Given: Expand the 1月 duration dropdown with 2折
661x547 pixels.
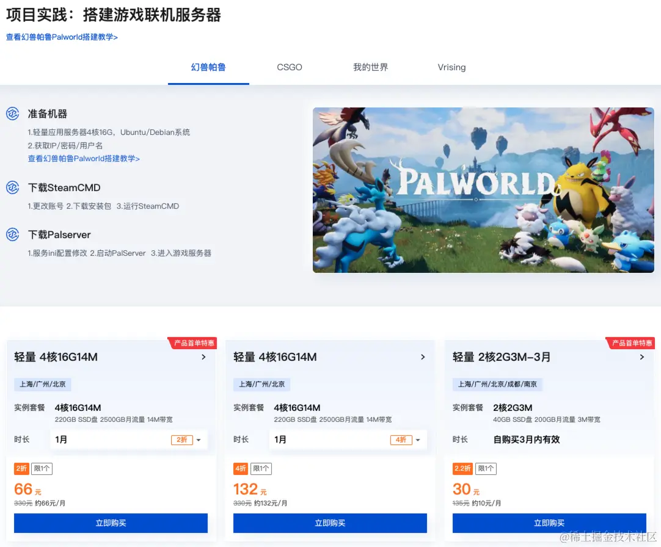Looking at the screenshot, I should point(128,440).
